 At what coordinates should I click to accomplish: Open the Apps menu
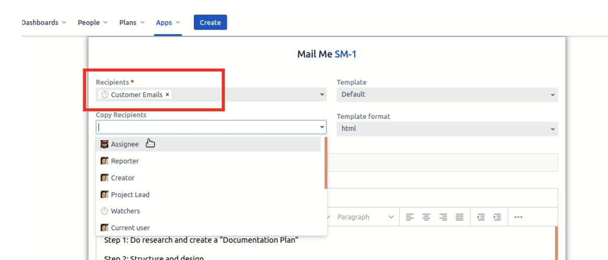pos(168,23)
